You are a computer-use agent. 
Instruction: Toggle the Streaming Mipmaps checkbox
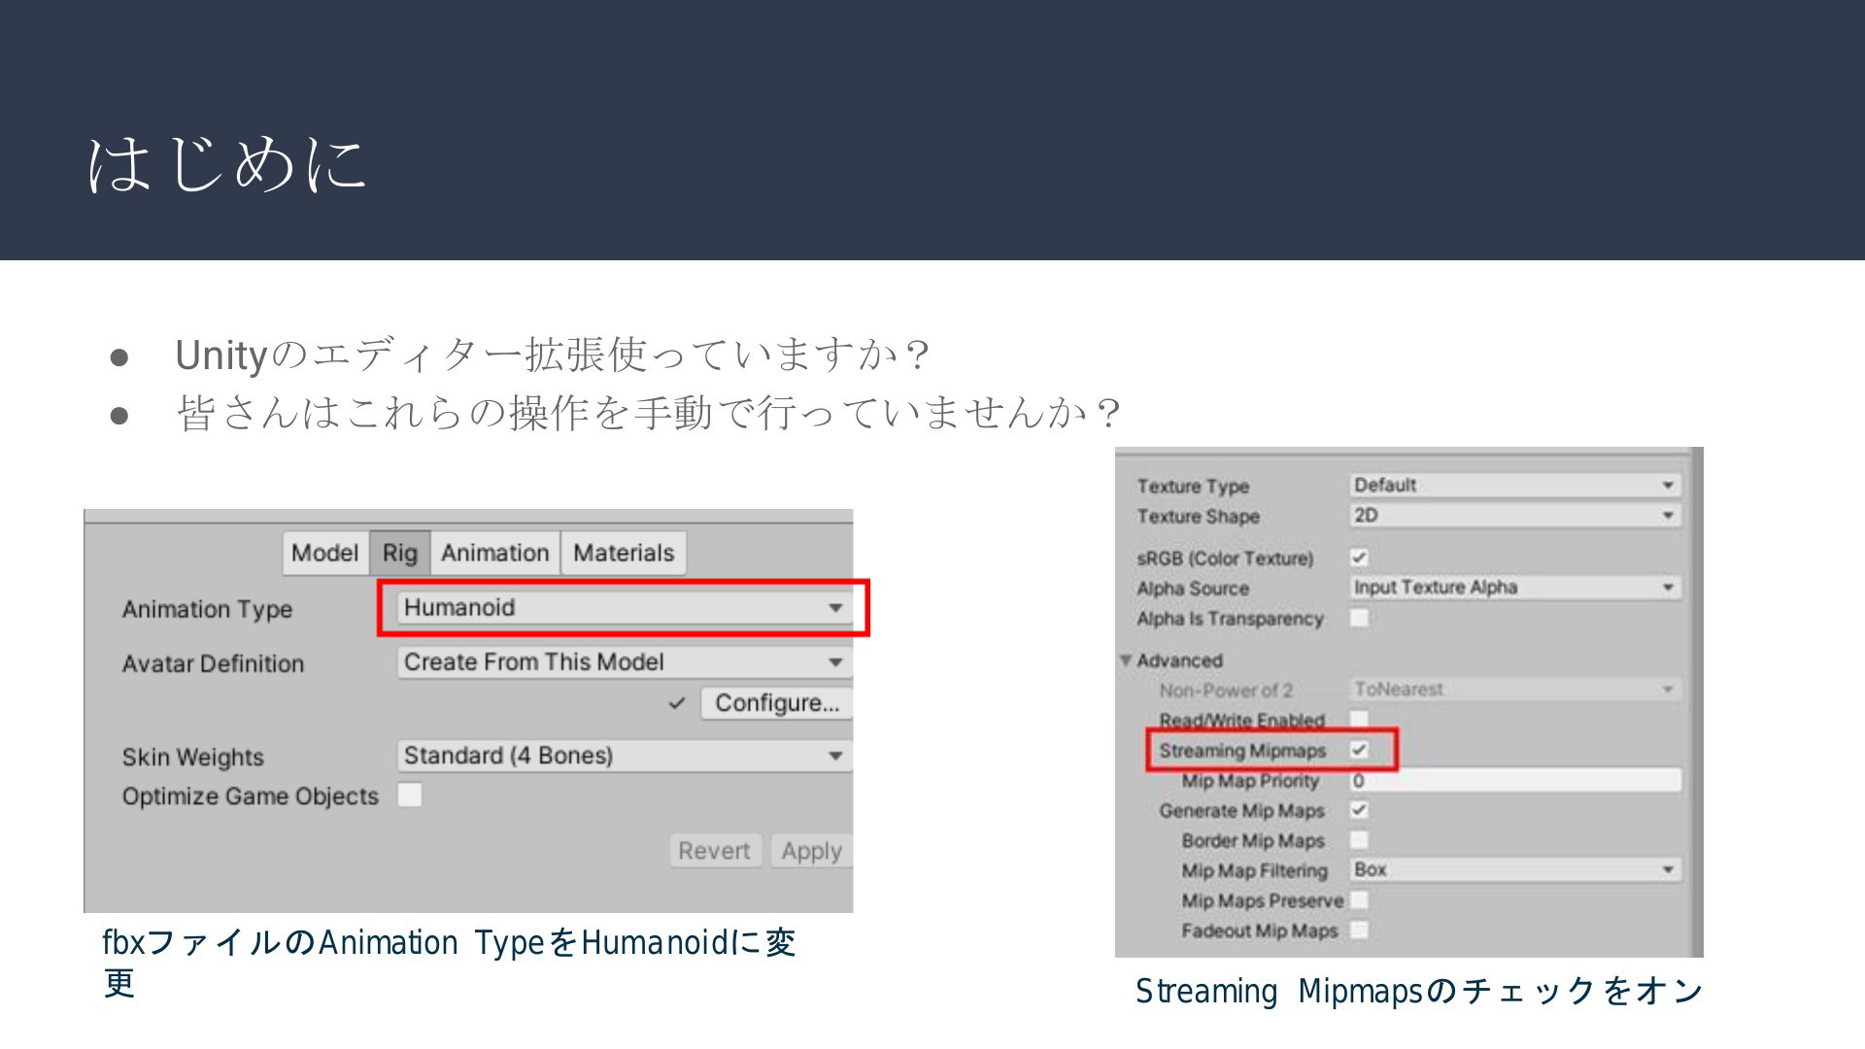(x=1359, y=750)
